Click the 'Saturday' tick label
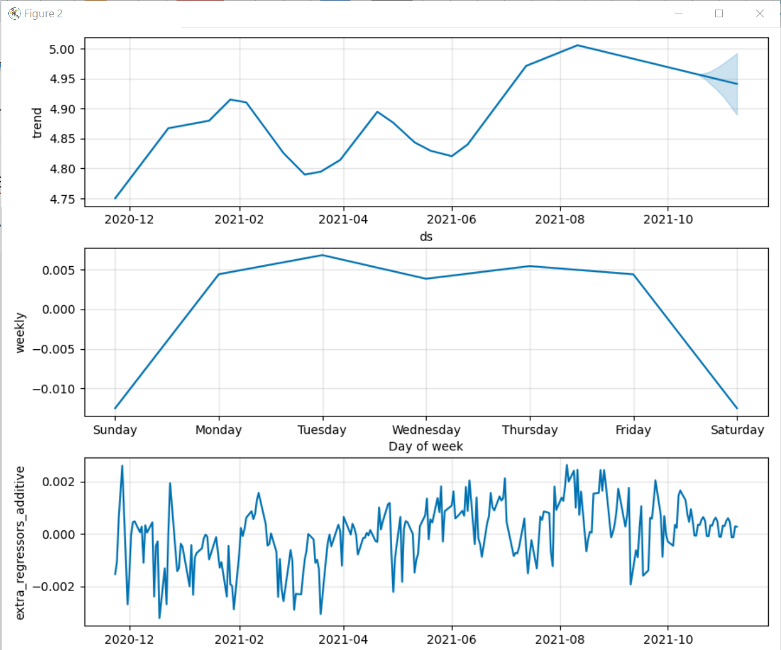781x650 pixels. [x=738, y=430]
